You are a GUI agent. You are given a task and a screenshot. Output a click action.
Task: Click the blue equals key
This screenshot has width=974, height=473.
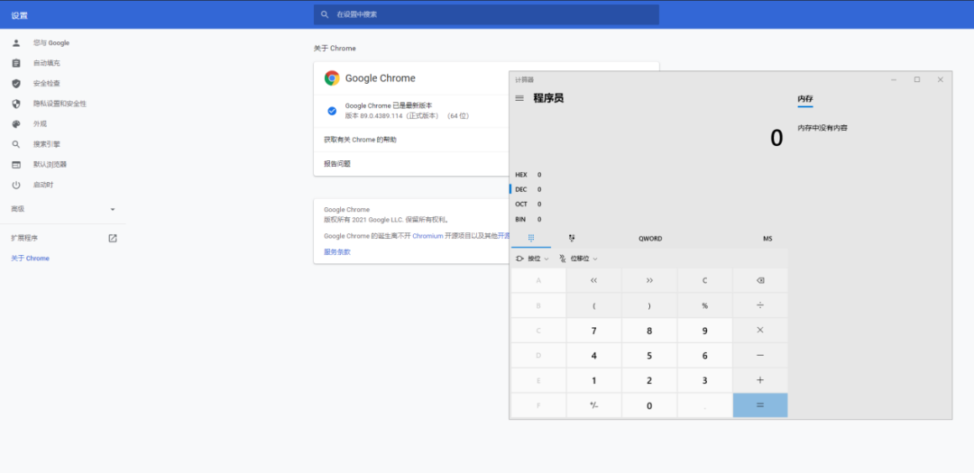coord(760,405)
